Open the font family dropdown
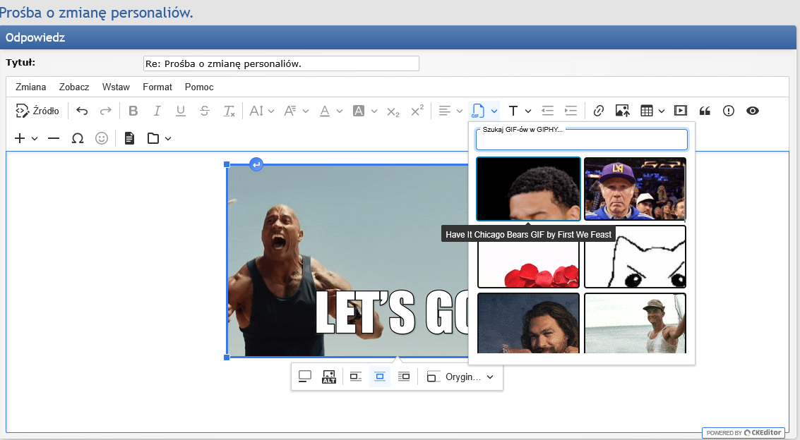800x440 pixels. (297, 111)
